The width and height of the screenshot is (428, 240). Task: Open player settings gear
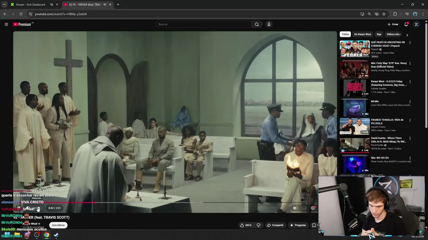(313, 208)
